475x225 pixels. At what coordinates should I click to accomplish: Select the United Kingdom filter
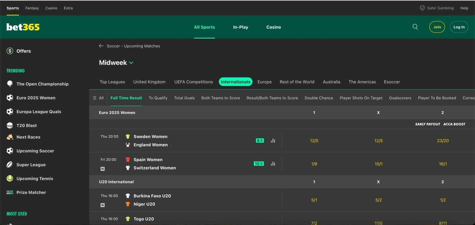pos(149,82)
